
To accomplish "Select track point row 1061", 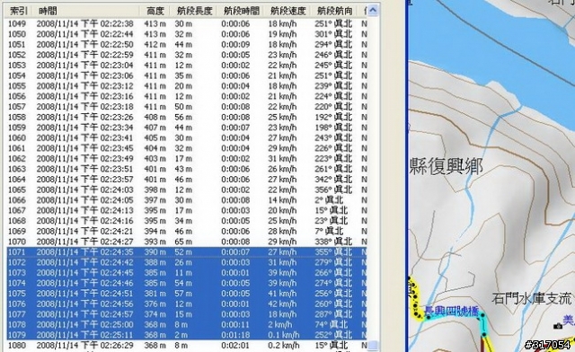I will click(x=187, y=148).
